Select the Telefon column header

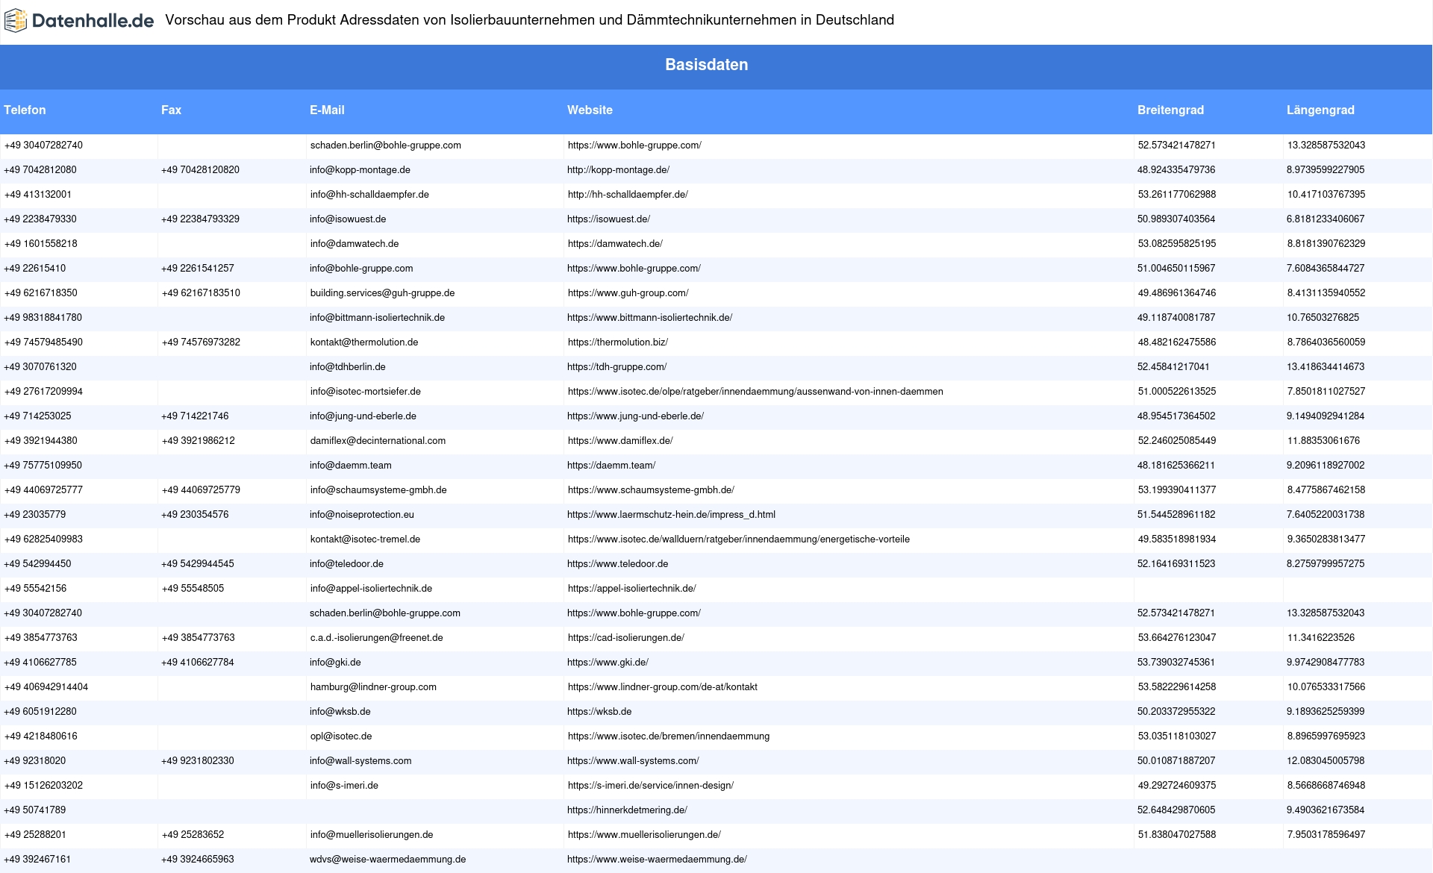point(25,110)
